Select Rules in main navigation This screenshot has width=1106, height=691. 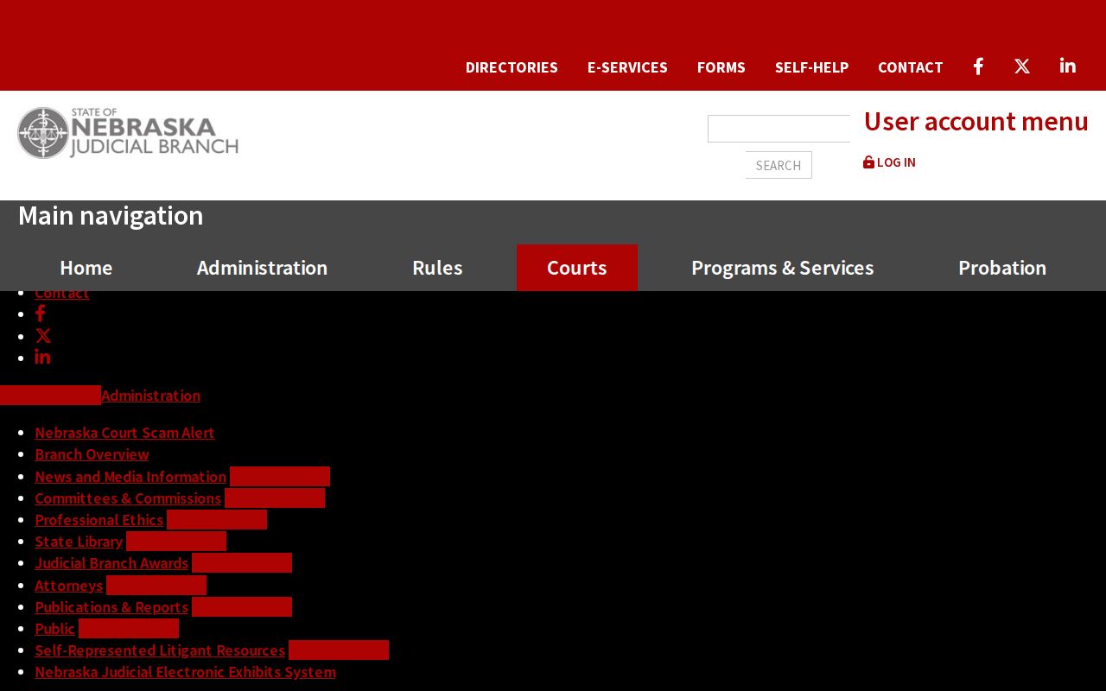(x=437, y=268)
